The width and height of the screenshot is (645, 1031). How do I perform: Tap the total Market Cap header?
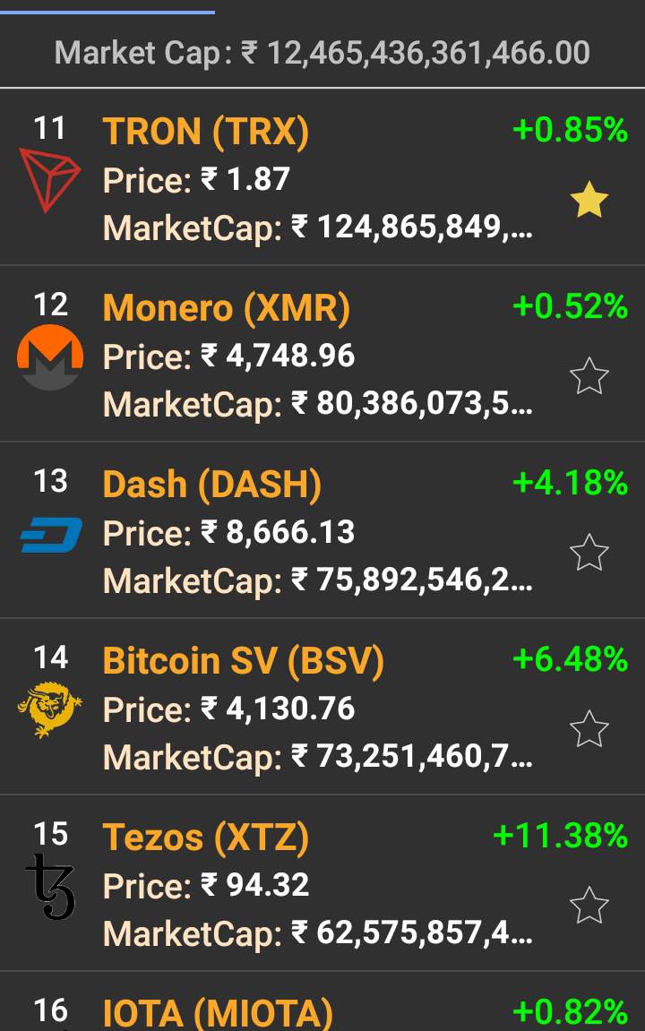[x=322, y=53]
